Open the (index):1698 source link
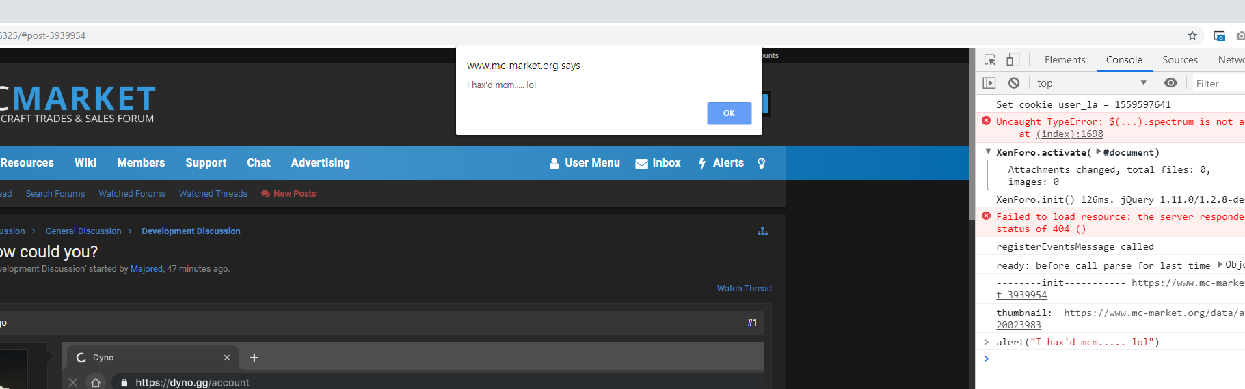 tap(1069, 134)
